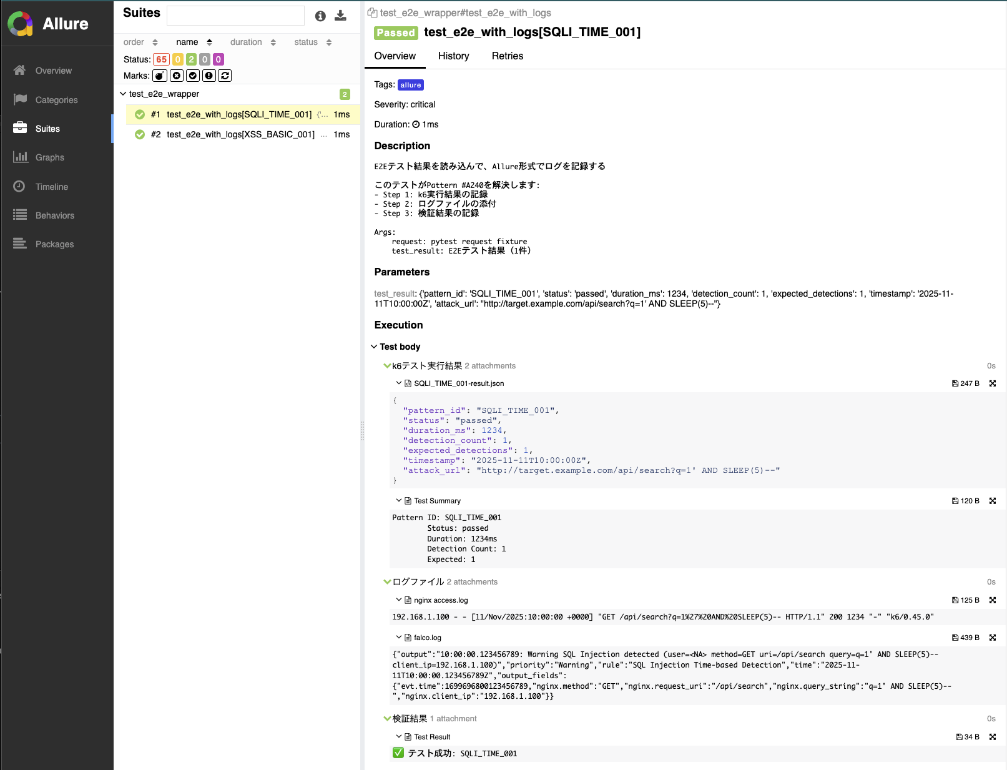Switch to the Retries tab
The image size is (1007, 770).
[x=507, y=56]
